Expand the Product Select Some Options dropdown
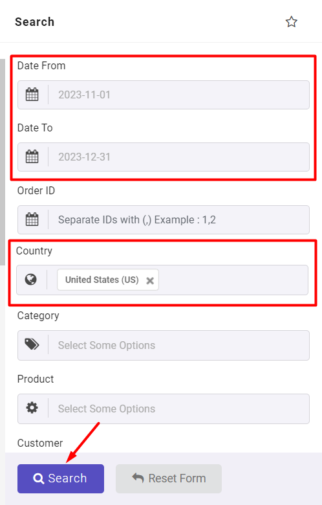322x505 pixels. click(178, 409)
